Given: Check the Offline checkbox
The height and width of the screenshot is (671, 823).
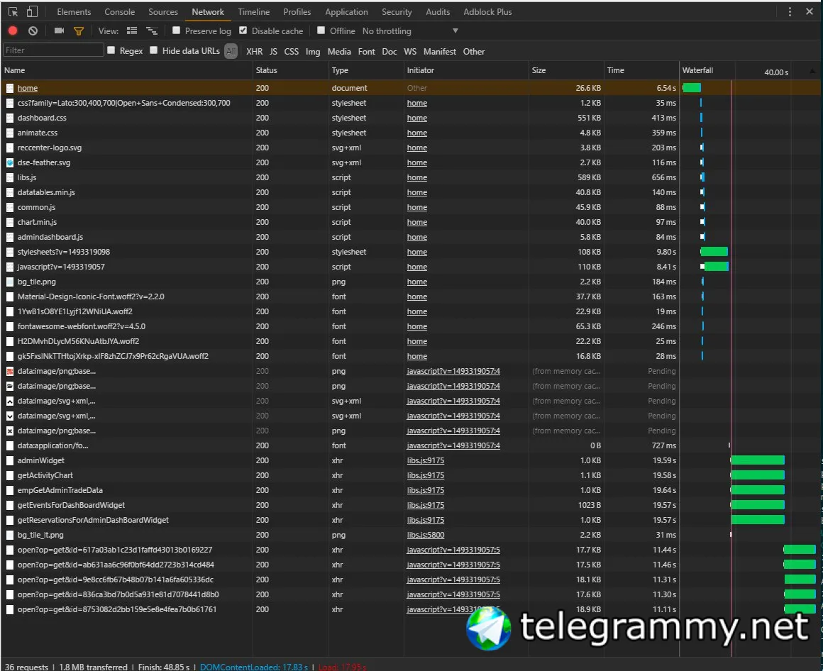Looking at the screenshot, I should [x=321, y=30].
